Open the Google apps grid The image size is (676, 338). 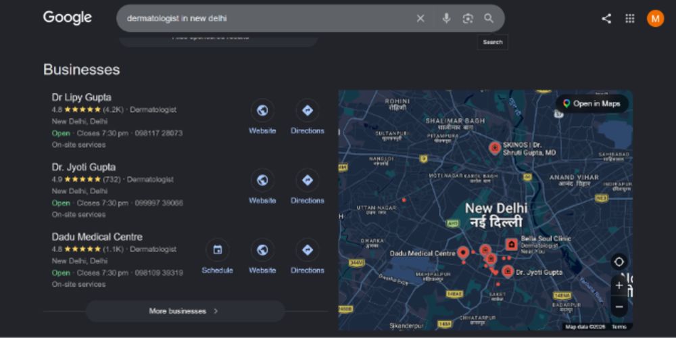630,18
